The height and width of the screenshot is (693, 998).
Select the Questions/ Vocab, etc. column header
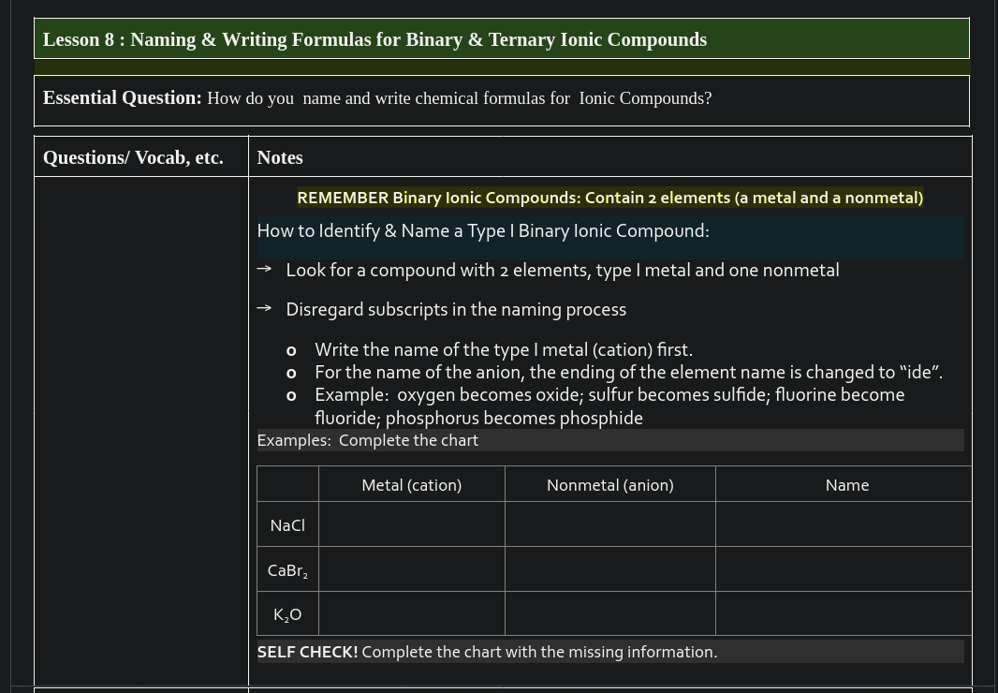[133, 157]
